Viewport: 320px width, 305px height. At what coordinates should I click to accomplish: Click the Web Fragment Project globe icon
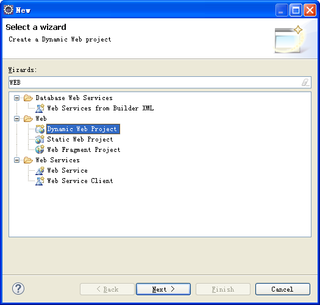tap(40, 149)
